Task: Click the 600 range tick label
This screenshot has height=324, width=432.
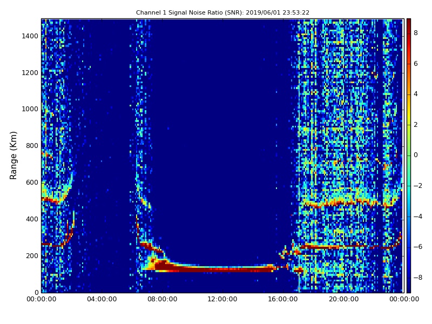Action: pos(32,183)
